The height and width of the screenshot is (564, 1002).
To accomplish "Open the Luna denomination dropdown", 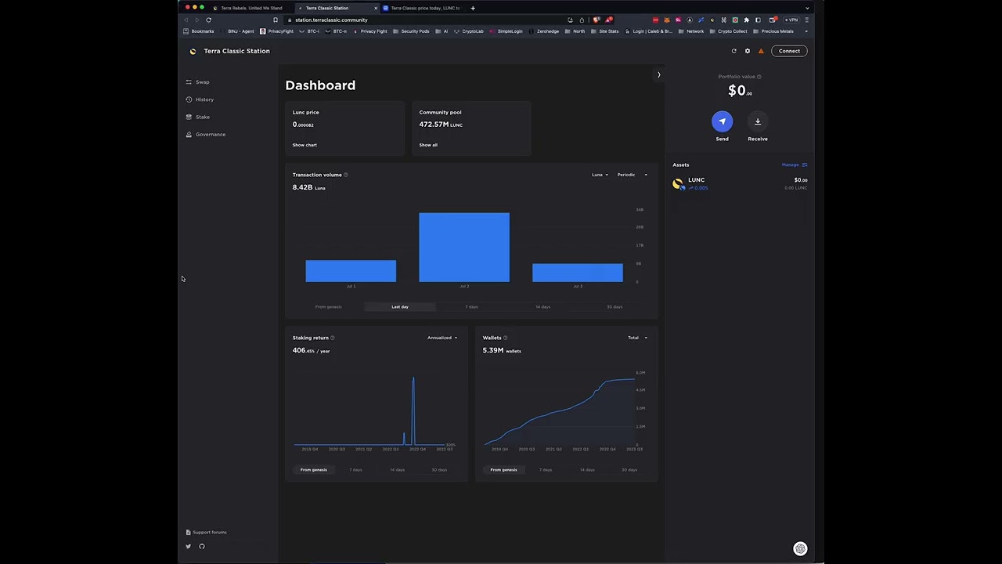I will click(x=600, y=175).
